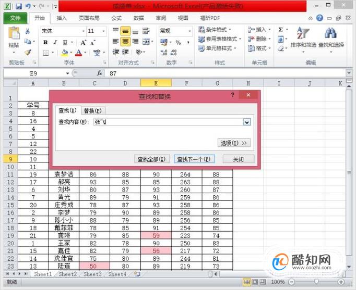Click the Cut scissors icon

(28, 31)
